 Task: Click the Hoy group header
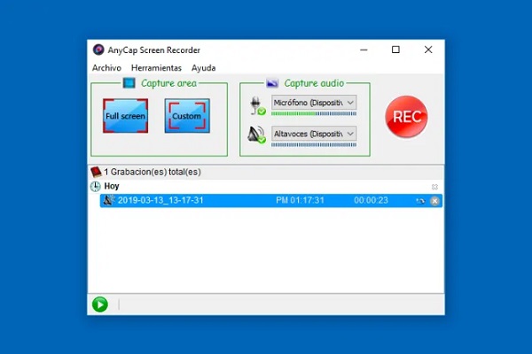coord(266,187)
